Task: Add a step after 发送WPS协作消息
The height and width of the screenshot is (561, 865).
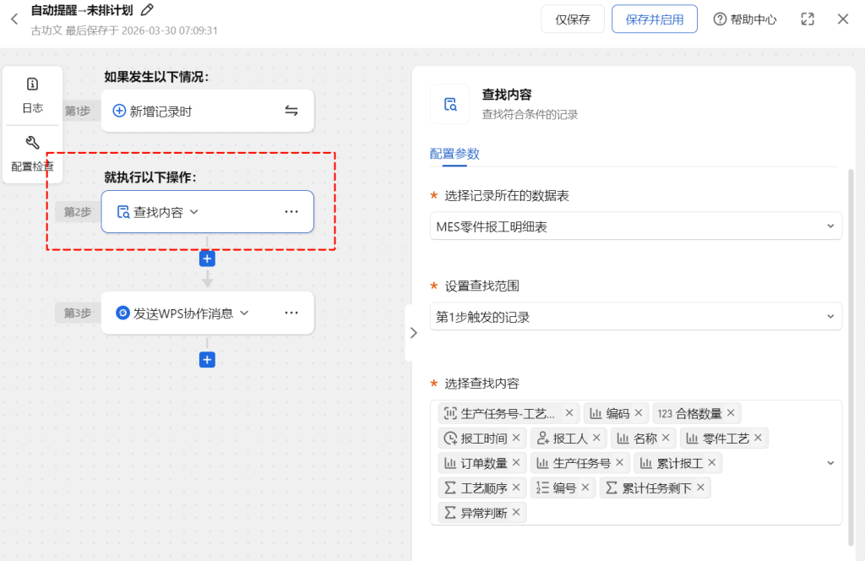Action: tap(208, 360)
